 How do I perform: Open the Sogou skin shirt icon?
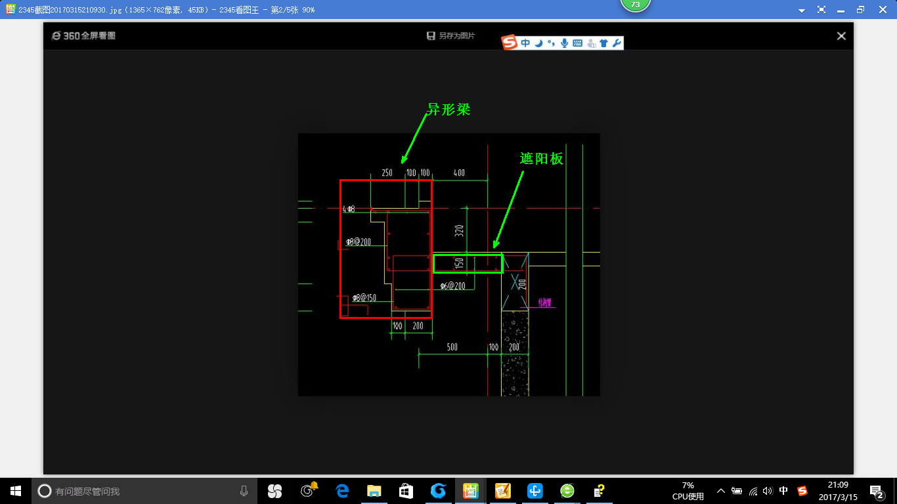(x=603, y=43)
